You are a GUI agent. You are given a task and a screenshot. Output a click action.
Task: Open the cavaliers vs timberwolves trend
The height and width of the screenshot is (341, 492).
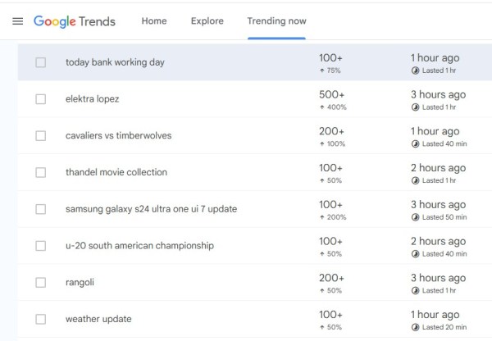pyautogui.click(x=118, y=135)
